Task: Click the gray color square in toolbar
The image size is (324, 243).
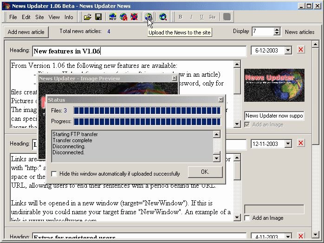Action: pyautogui.click(x=227, y=17)
